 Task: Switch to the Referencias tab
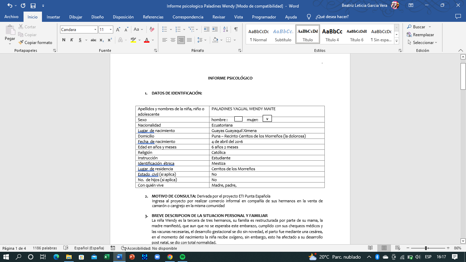[153, 17]
